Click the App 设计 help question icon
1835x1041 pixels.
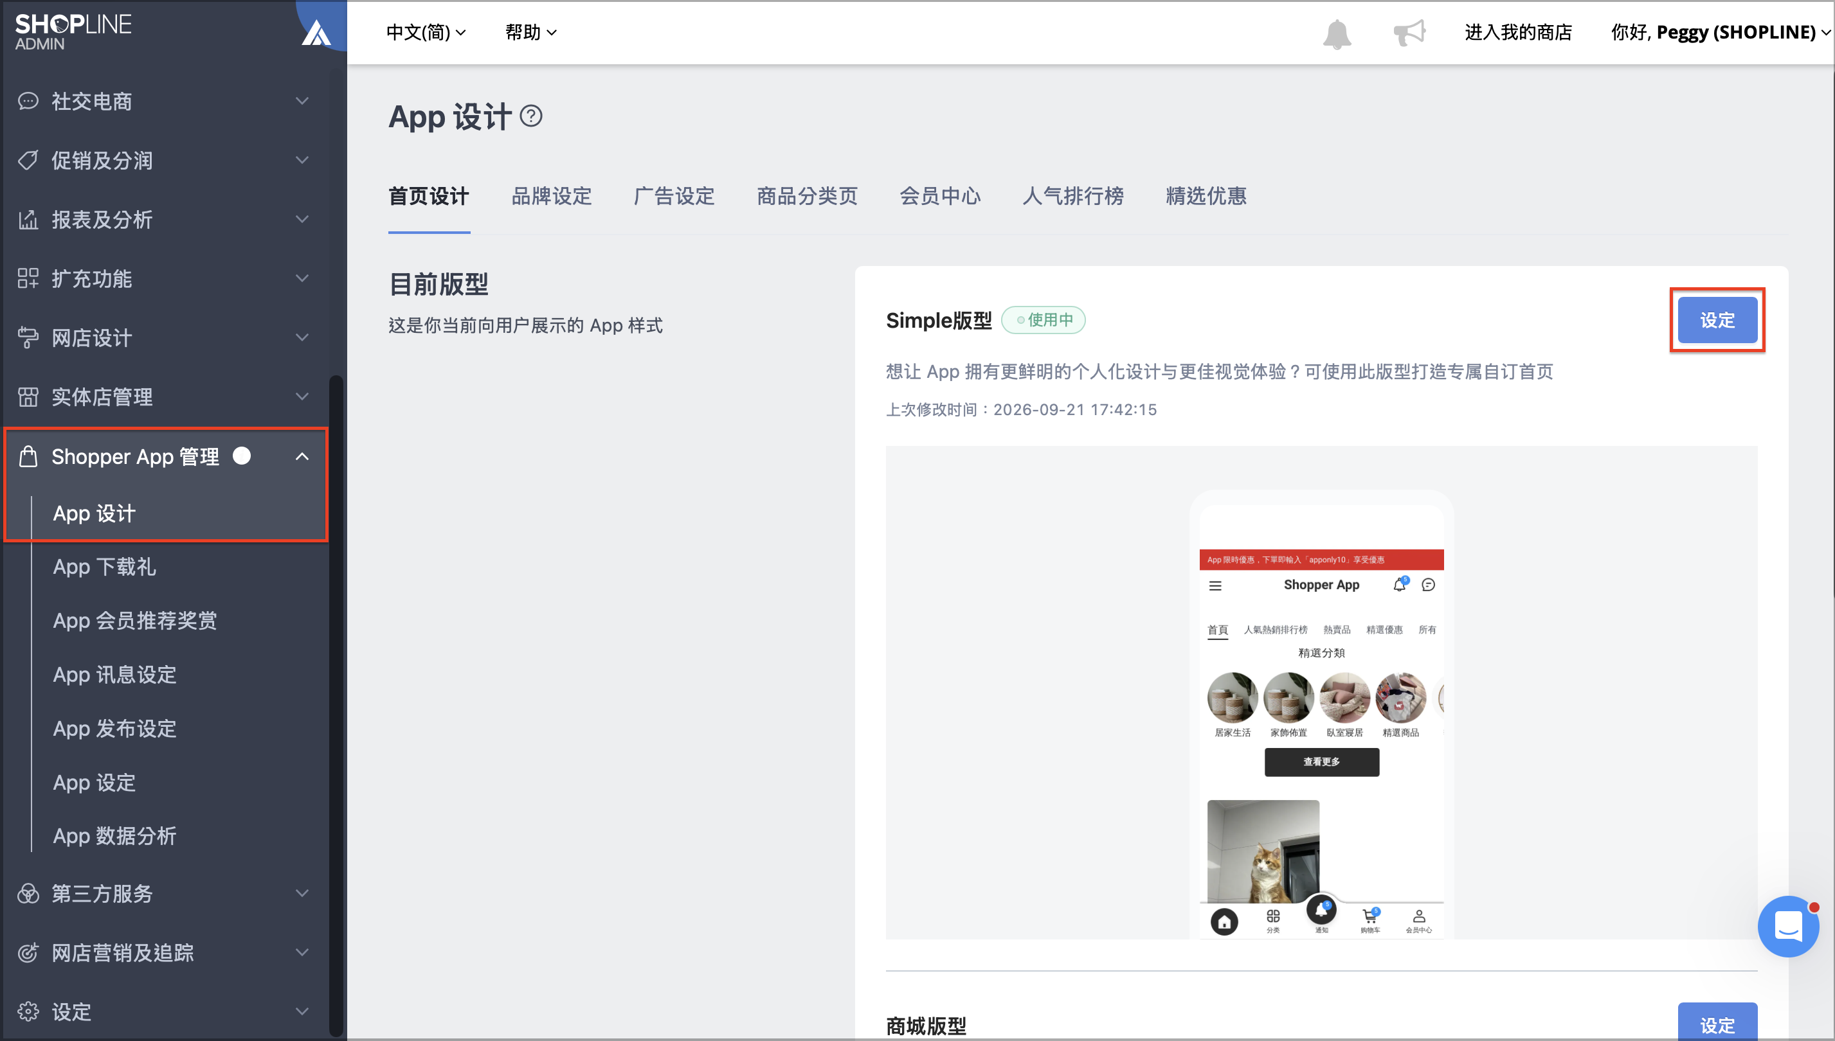(531, 116)
